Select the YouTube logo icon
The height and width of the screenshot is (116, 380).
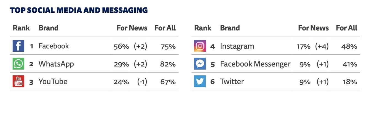click(x=18, y=81)
